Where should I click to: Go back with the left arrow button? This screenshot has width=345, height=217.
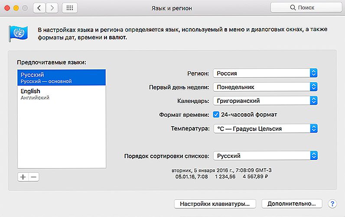point(39,8)
